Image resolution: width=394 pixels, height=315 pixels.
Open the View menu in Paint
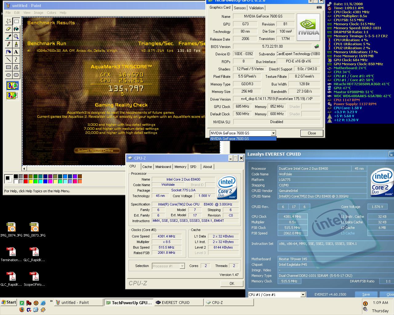coord(27,13)
